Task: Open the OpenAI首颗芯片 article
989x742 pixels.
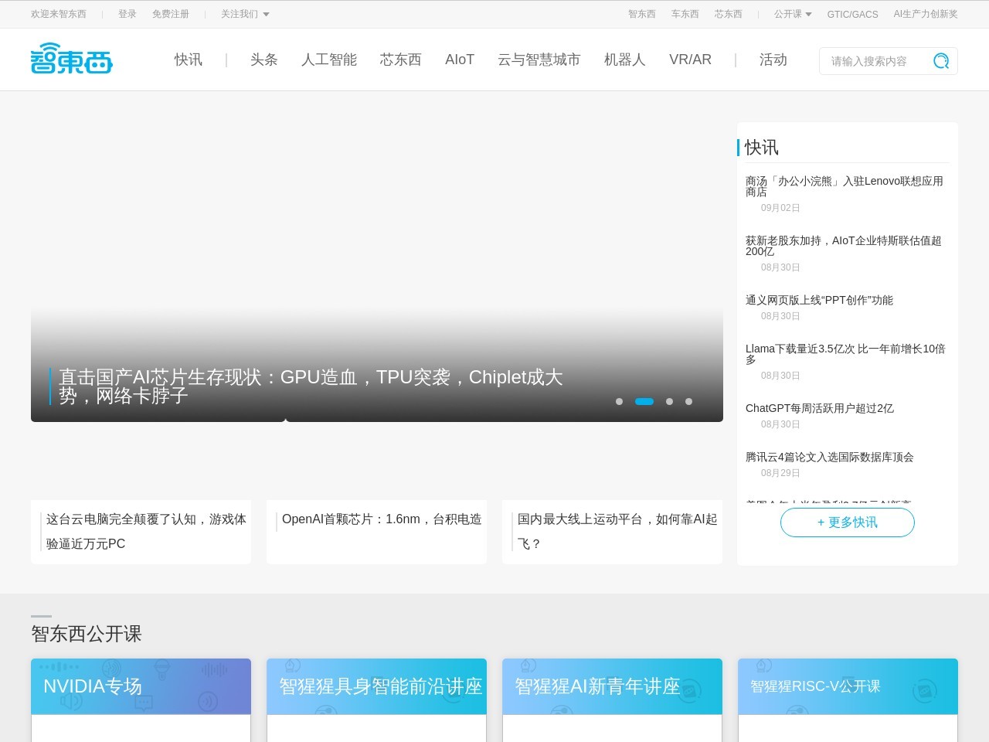Action: coord(381,519)
